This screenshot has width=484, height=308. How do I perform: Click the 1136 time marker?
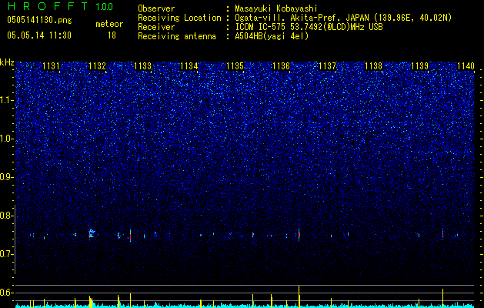pos(282,66)
